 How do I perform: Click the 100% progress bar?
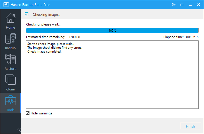pyautogui.click(x=112, y=30)
